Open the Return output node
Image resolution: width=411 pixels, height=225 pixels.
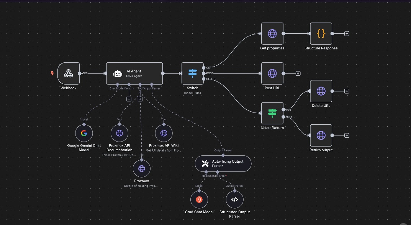pyautogui.click(x=321, y=135)
